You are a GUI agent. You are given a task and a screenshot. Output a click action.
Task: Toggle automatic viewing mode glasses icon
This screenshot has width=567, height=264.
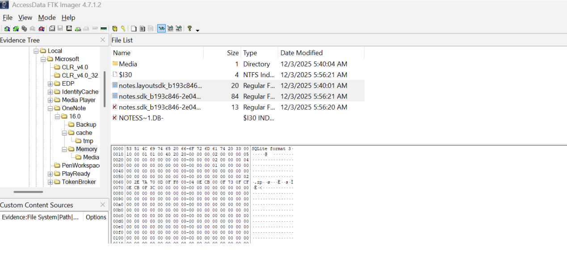coord(161,28)
